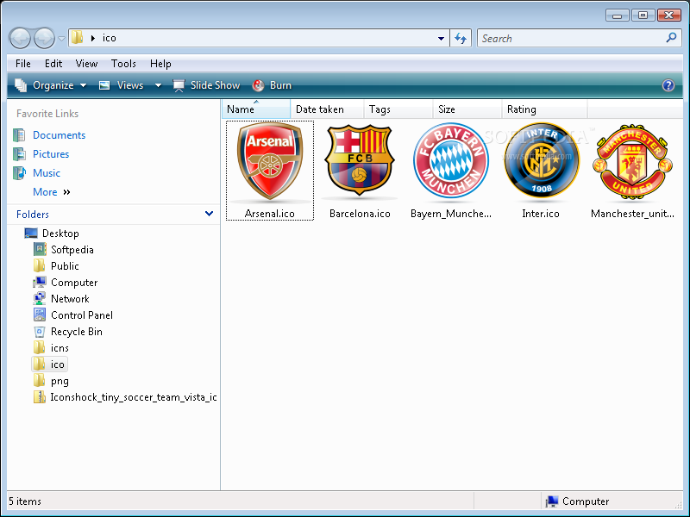Sort by the Tags column header

[398, 109]
